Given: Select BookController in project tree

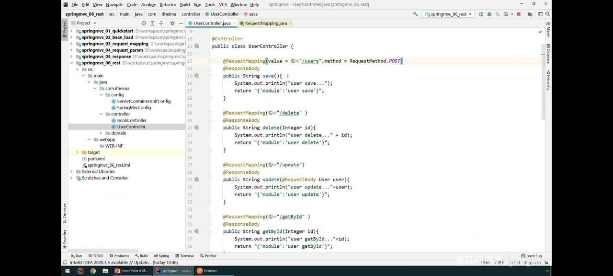Looking at the screenshot, I should pos(132,120).
